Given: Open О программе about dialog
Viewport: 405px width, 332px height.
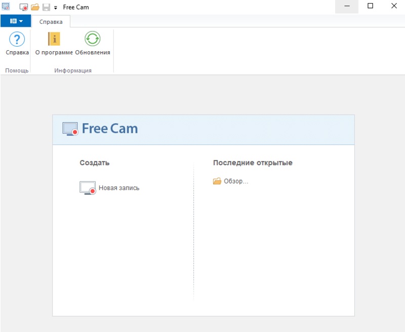Looking at the screenshot, I should pyautogui.click(x=54, y=44).
